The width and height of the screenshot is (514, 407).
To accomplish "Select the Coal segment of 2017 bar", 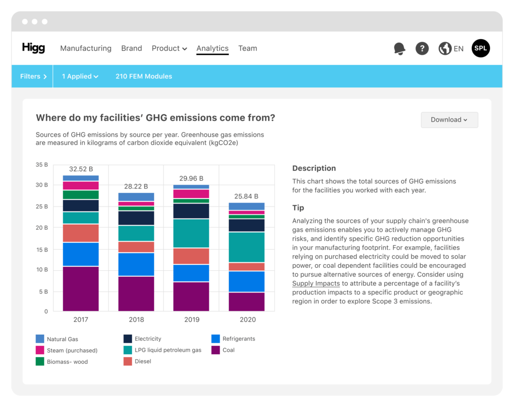I will point(81,289).
